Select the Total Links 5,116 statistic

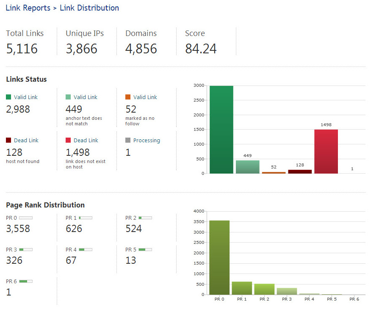[25, 42]
